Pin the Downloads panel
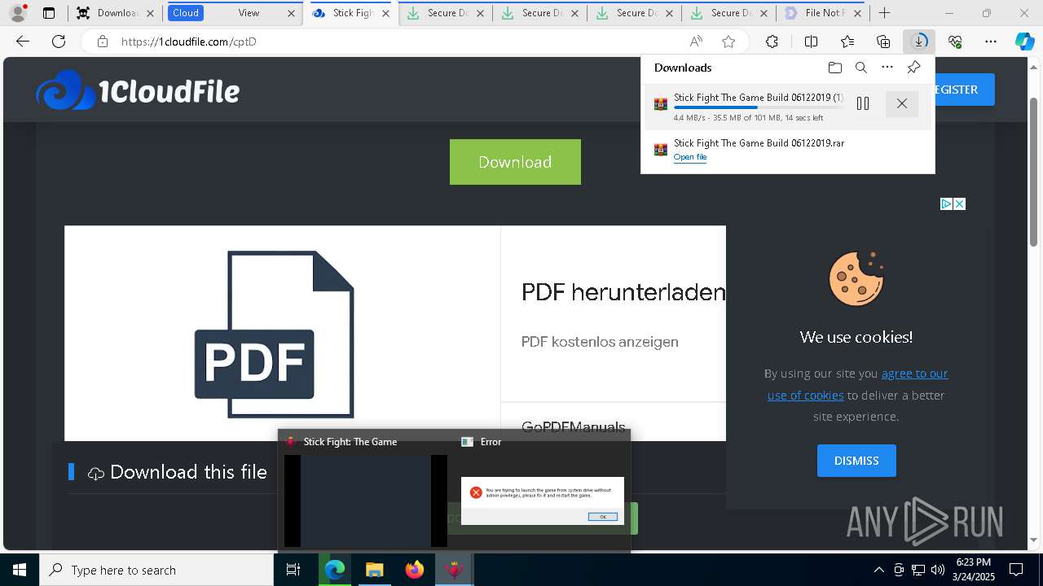1043x586 pixels. pos(913,68)
